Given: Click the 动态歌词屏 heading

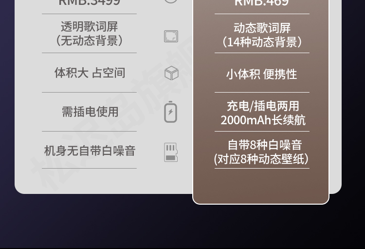Looking at the screenshot, I should pos(262,28).
